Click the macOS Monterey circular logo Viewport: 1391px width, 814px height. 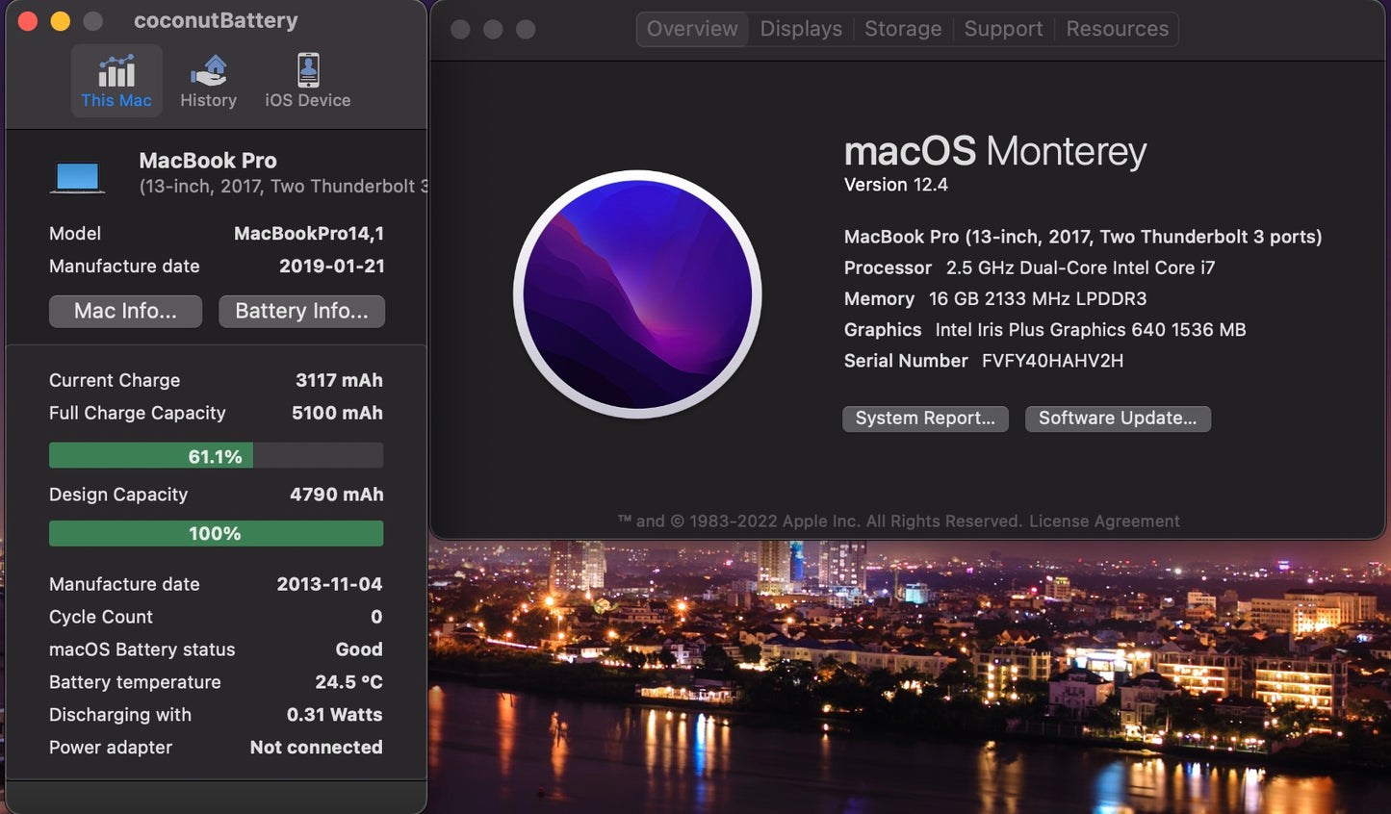637,295
